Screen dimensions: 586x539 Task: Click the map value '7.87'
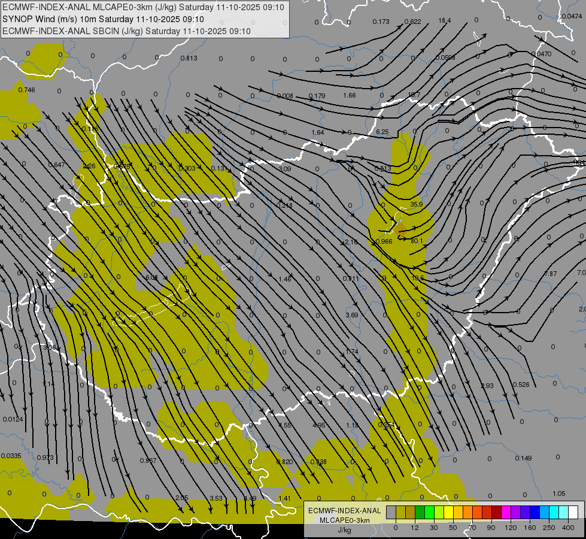551,274
